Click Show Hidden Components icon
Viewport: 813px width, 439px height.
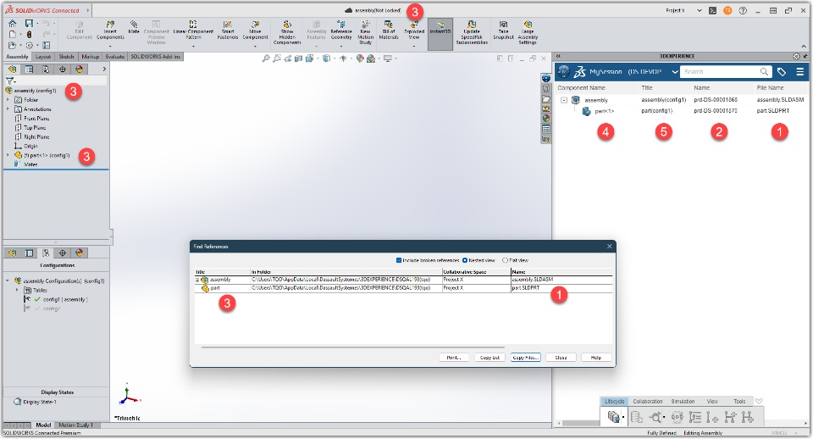point(287,32)
